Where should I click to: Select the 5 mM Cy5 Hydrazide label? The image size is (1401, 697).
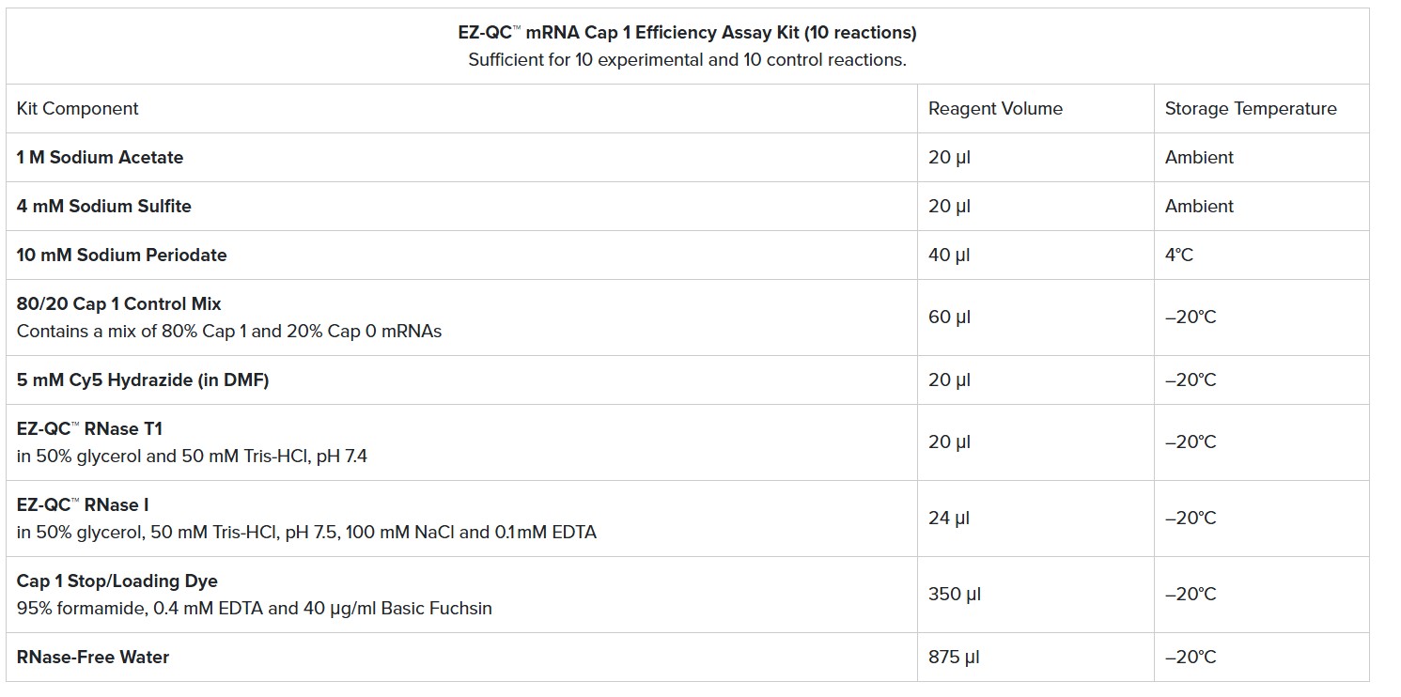click(x=143, y=380)
